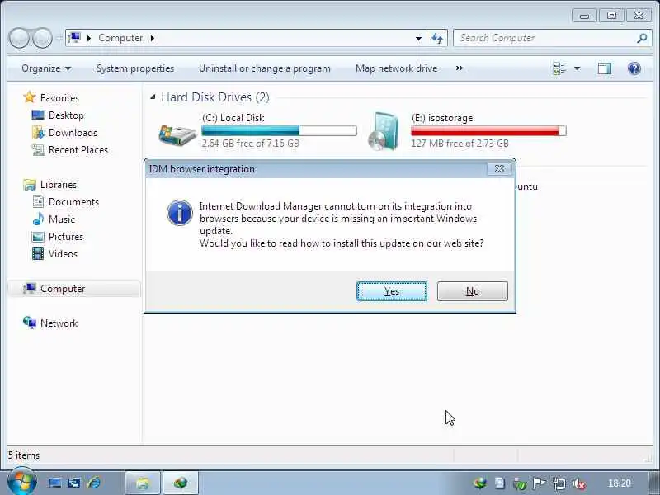Click Map network drive
Viewport: 660px width, 495px height.
[397, 68]
